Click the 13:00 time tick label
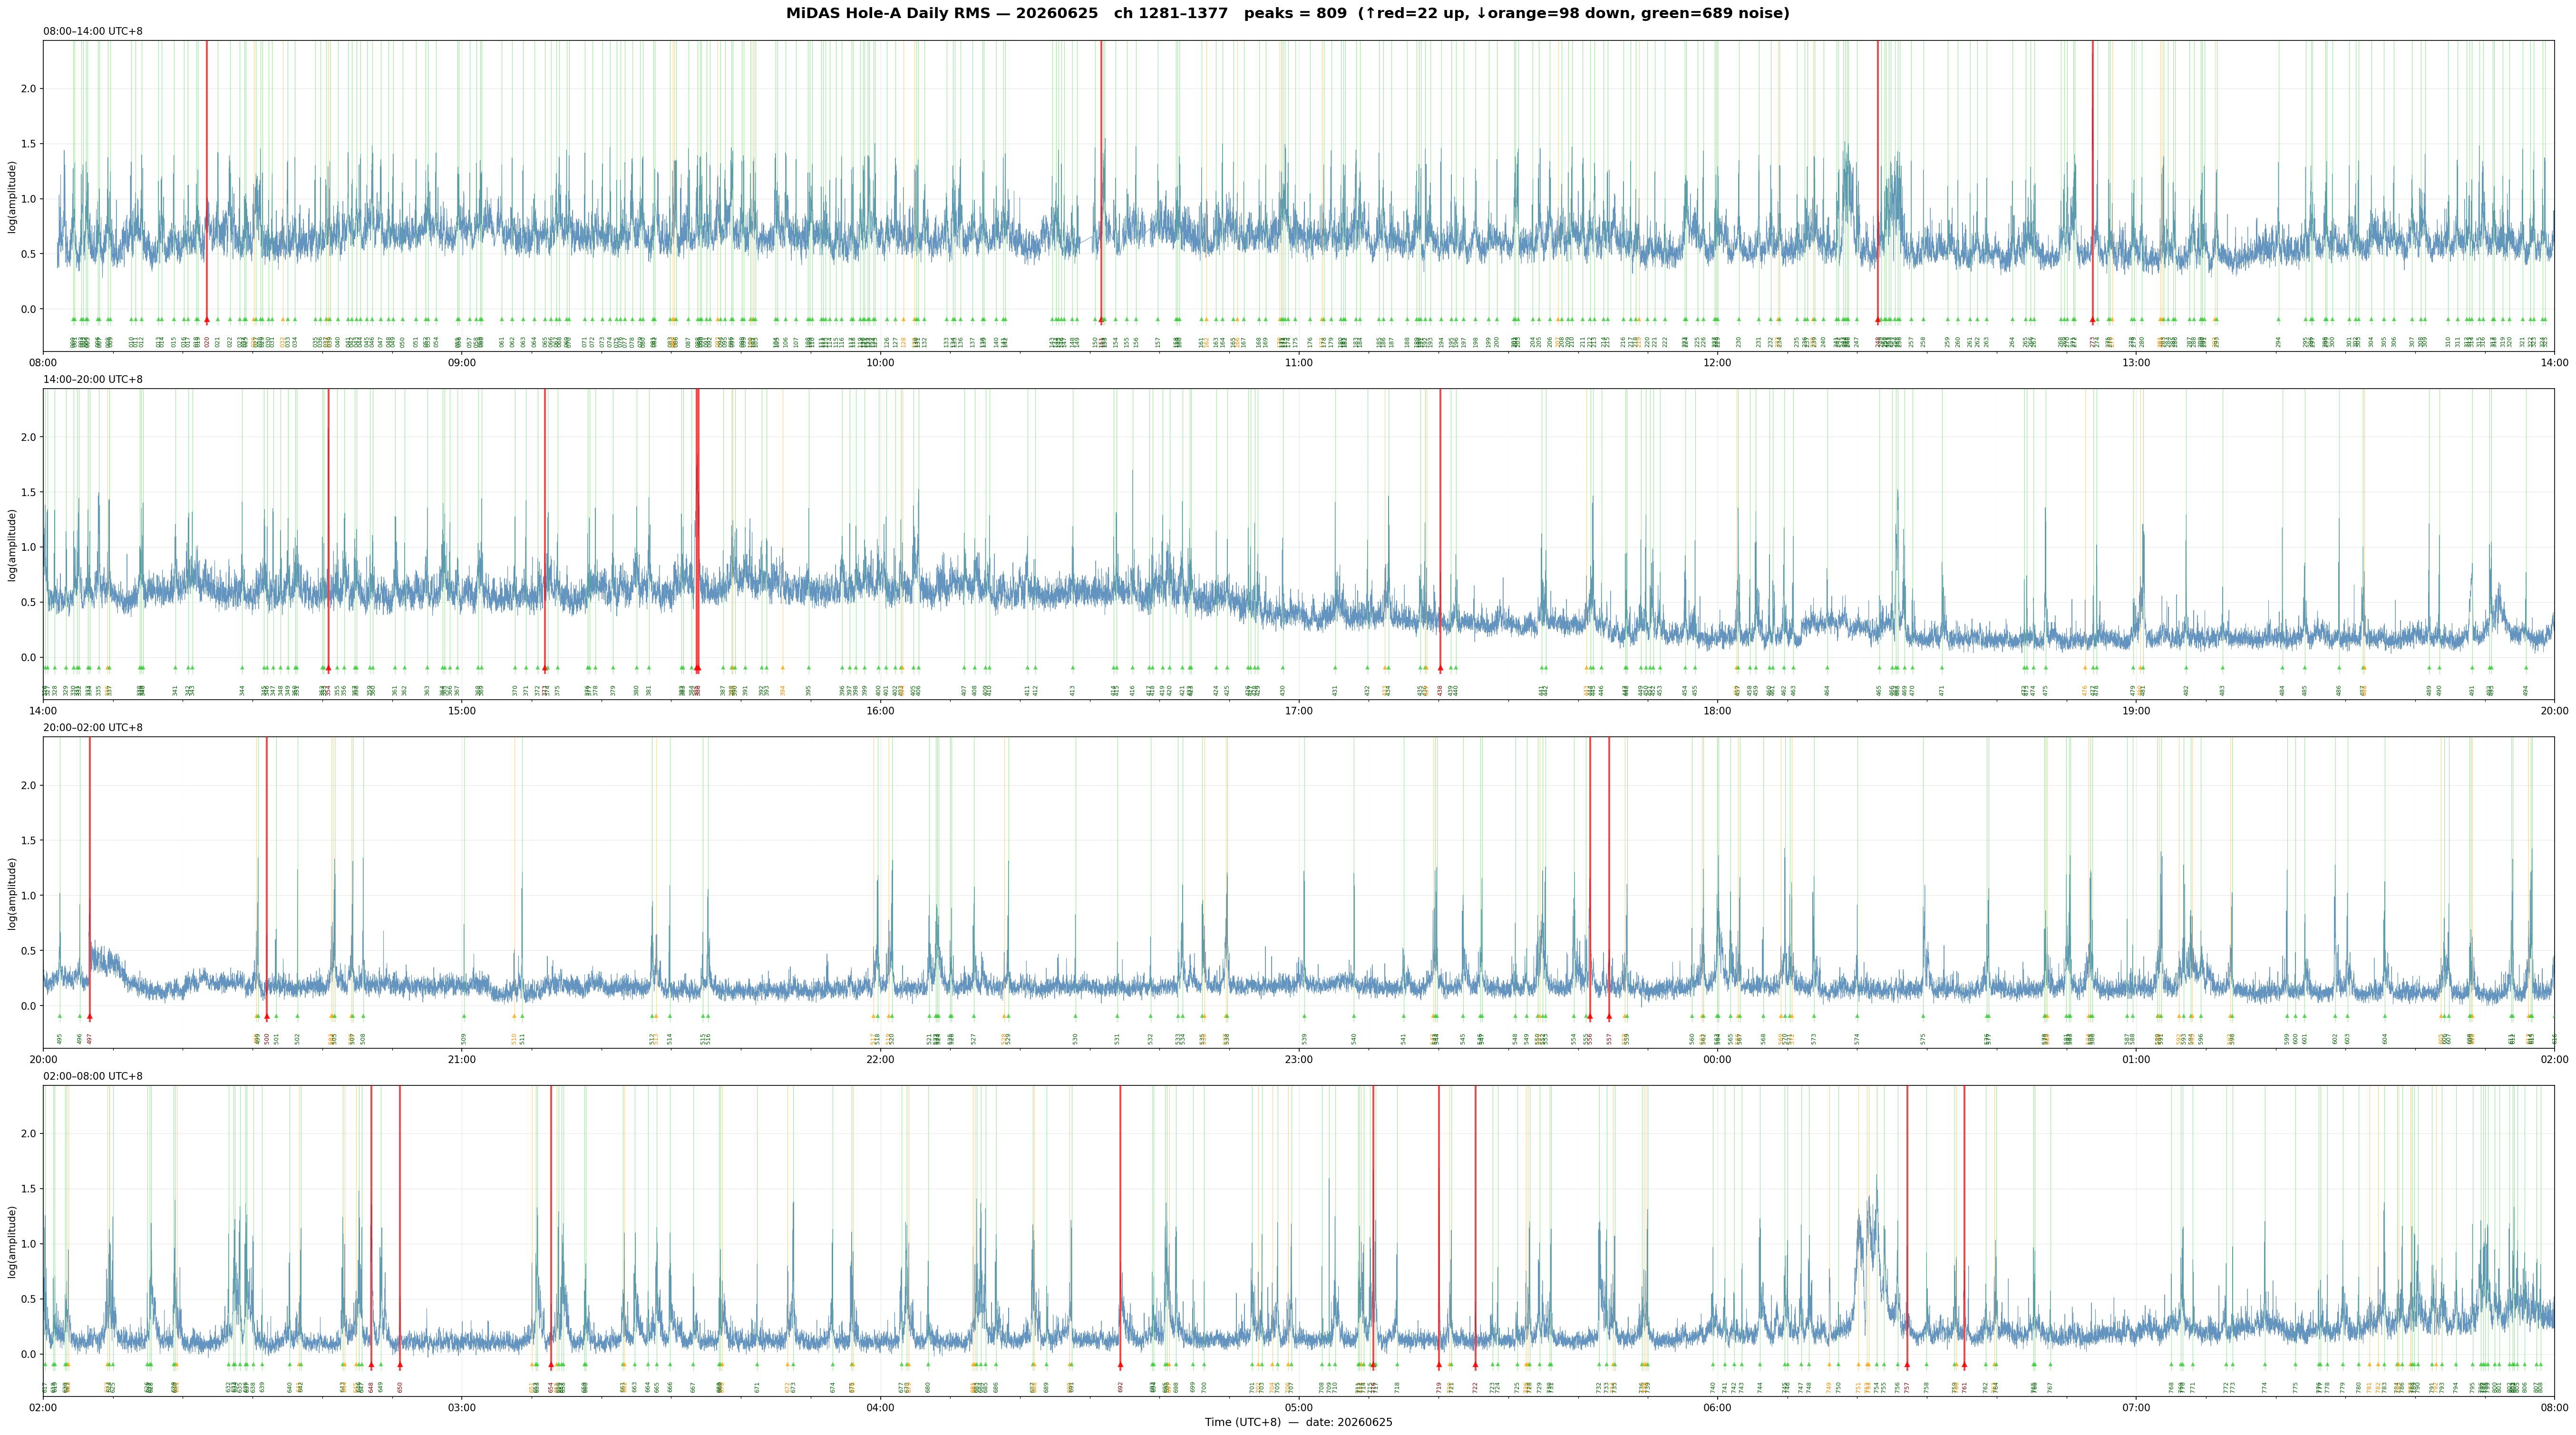The height and width of the screenshot is (1435, 2576). coord(2136,363)
